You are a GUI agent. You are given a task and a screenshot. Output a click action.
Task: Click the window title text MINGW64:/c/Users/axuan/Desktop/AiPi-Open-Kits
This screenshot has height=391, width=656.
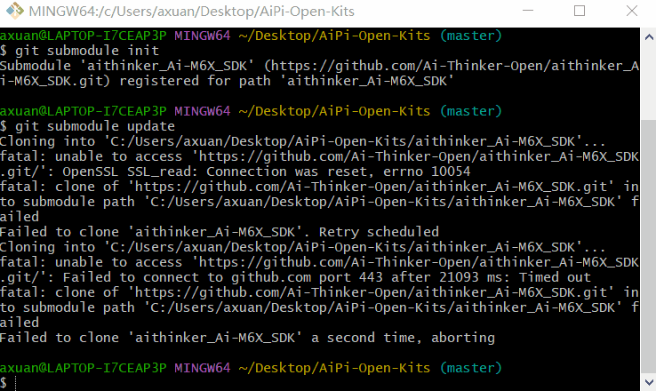(x=192, y=12)
